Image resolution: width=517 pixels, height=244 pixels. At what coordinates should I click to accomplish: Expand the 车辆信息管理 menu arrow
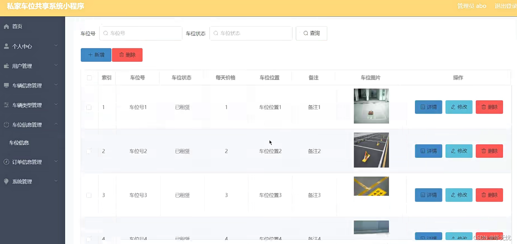tap(56, 85)
